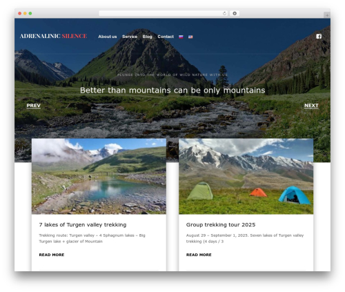This screenshot has height=292, width=345.
Task: Click excerpt 'Trekking route: Turgen valley – 4 Sphagnum lakes'
Action: pos(92,238)
